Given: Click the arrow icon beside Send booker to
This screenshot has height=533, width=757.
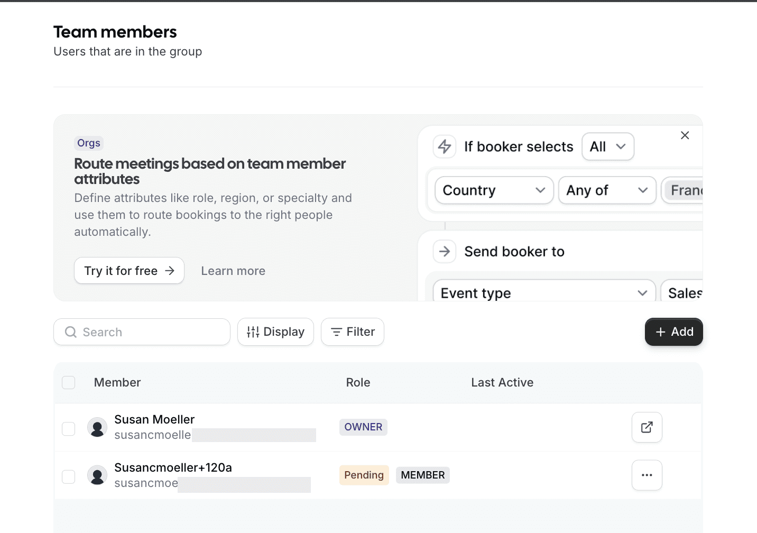Looking at the screenshot, I should 445,252.
